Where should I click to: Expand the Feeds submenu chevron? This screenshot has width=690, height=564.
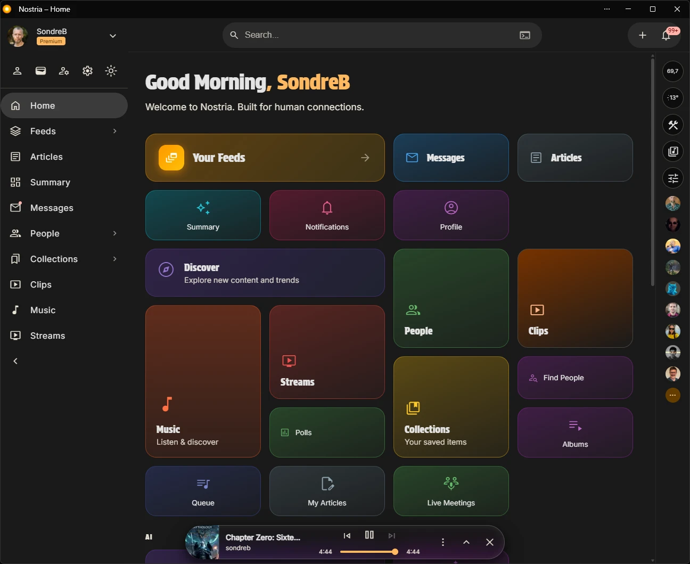[x=114, y=131]
